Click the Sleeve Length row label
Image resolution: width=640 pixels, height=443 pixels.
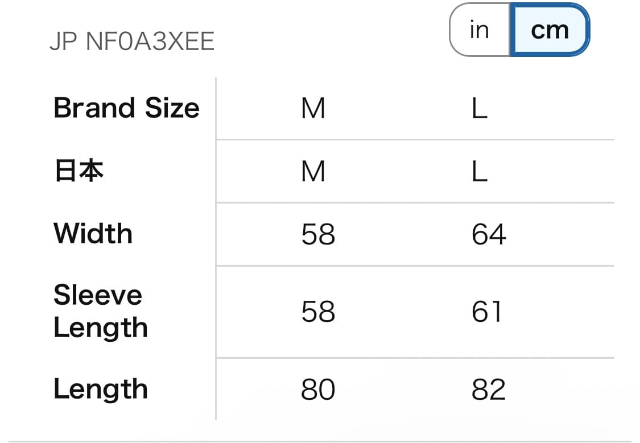coord(100,311)
